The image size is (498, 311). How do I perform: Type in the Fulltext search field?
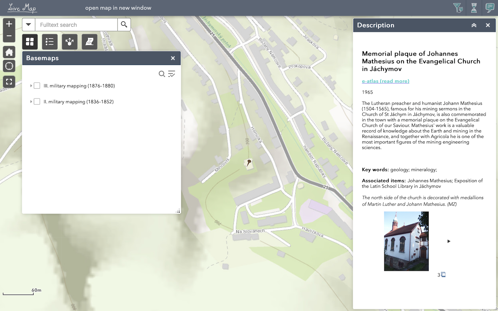[x=76, y=25]
